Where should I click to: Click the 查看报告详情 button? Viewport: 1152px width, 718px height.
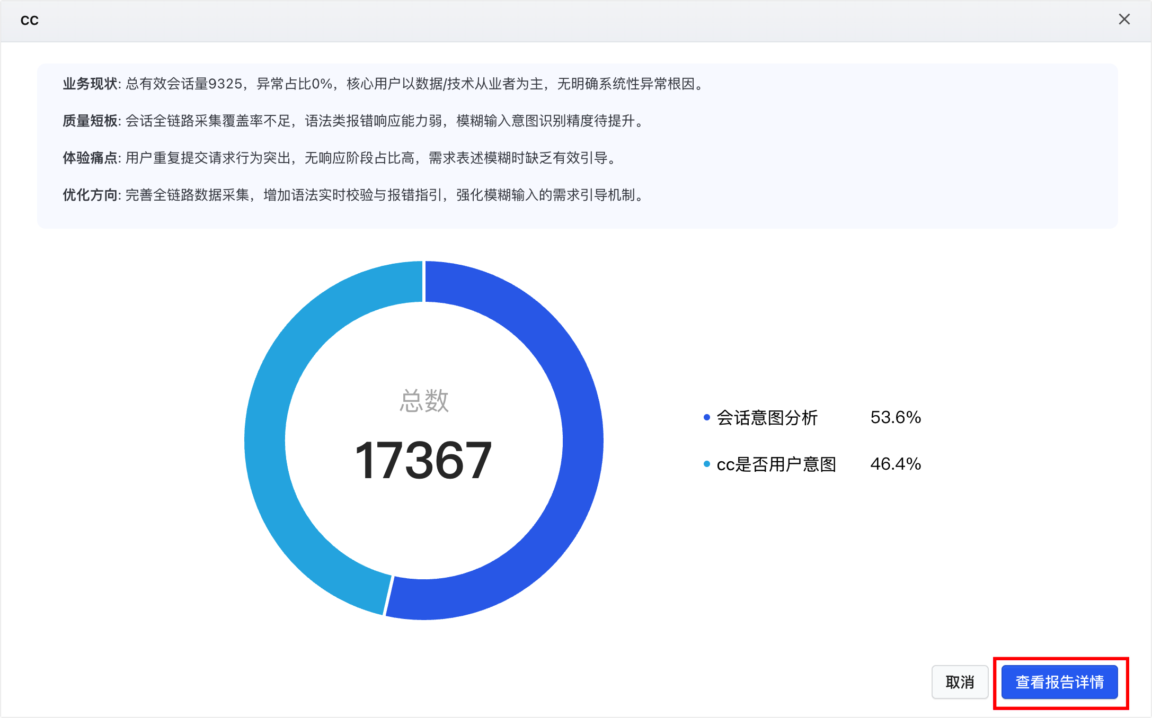tap(1059, 682)
